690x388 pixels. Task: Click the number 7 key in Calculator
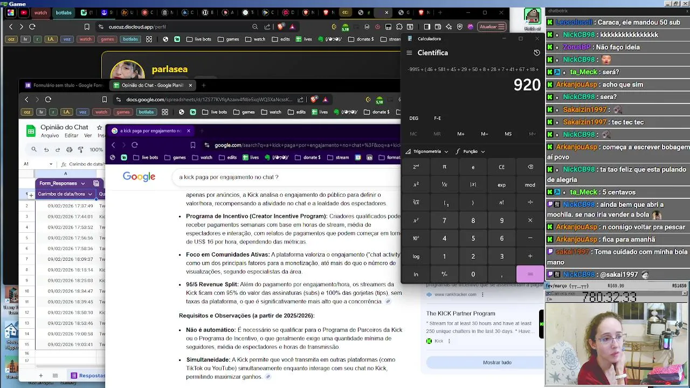pyautogui.click(x=444, y=220)
